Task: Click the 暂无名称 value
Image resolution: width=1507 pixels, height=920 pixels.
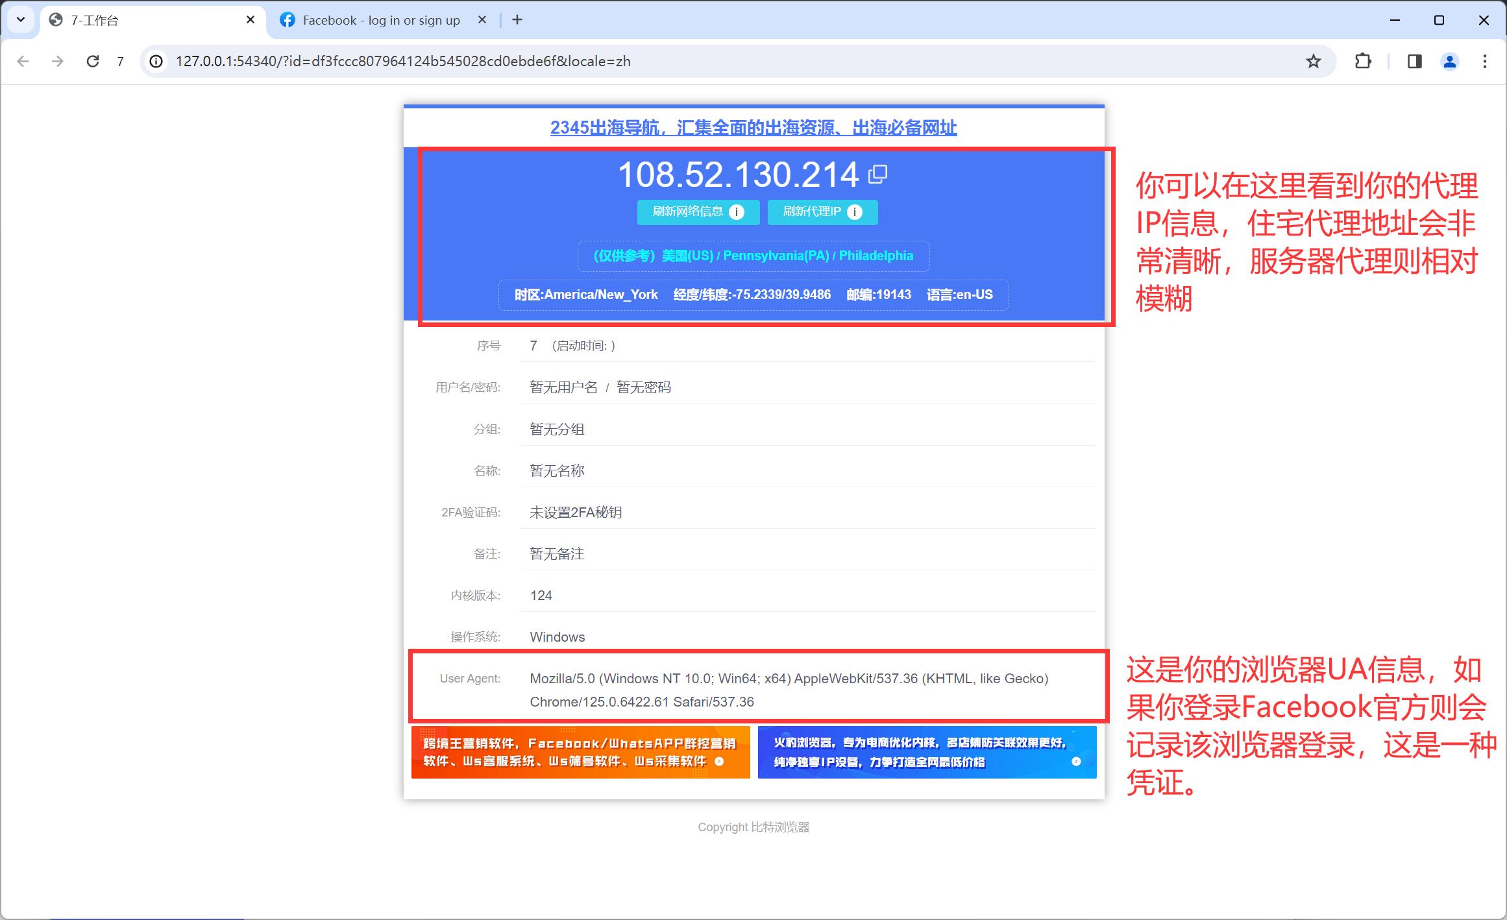Action: [557, 470]
